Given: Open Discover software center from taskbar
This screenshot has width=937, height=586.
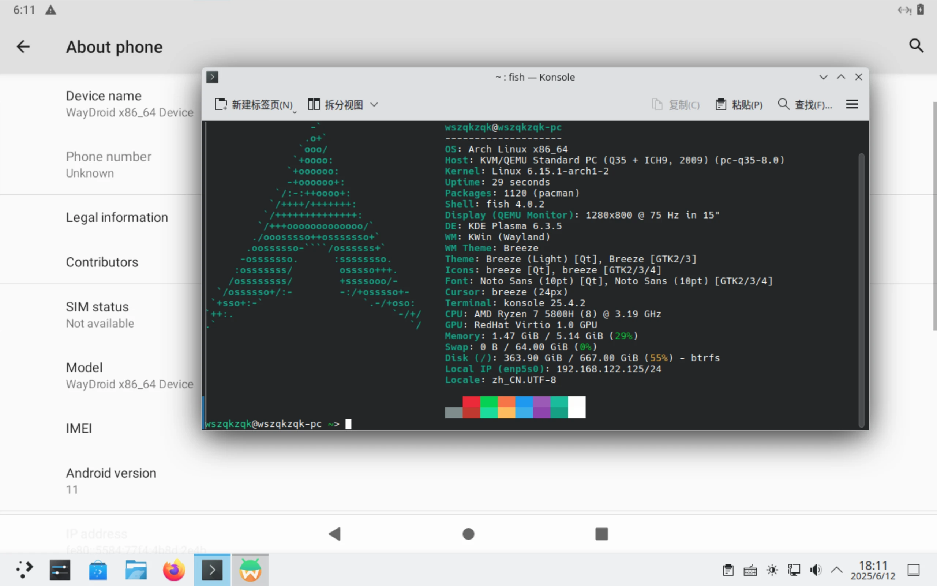Looking at the screenshot, I should tap(98, 570).
